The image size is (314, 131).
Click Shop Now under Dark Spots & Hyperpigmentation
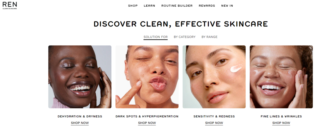[147, 123]
